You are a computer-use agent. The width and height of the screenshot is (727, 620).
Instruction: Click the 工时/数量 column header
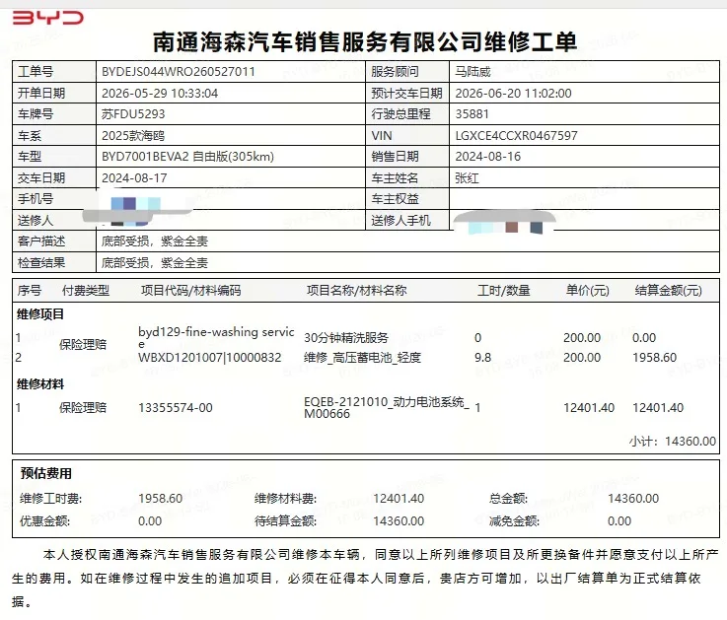click(x=503, y=291)
